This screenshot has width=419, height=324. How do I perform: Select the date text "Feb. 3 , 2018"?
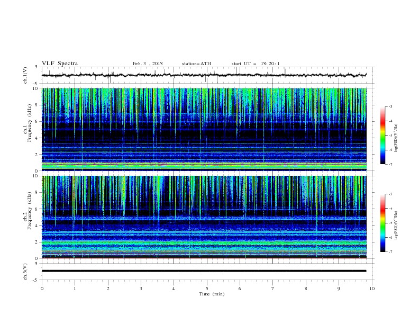click(x=148, y=64)
